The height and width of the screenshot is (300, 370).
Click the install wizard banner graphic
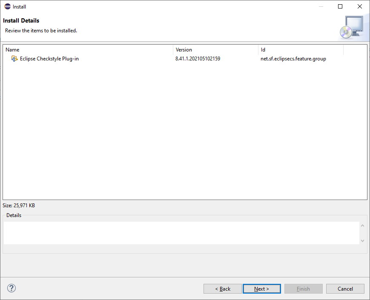[x=353, y=26]
